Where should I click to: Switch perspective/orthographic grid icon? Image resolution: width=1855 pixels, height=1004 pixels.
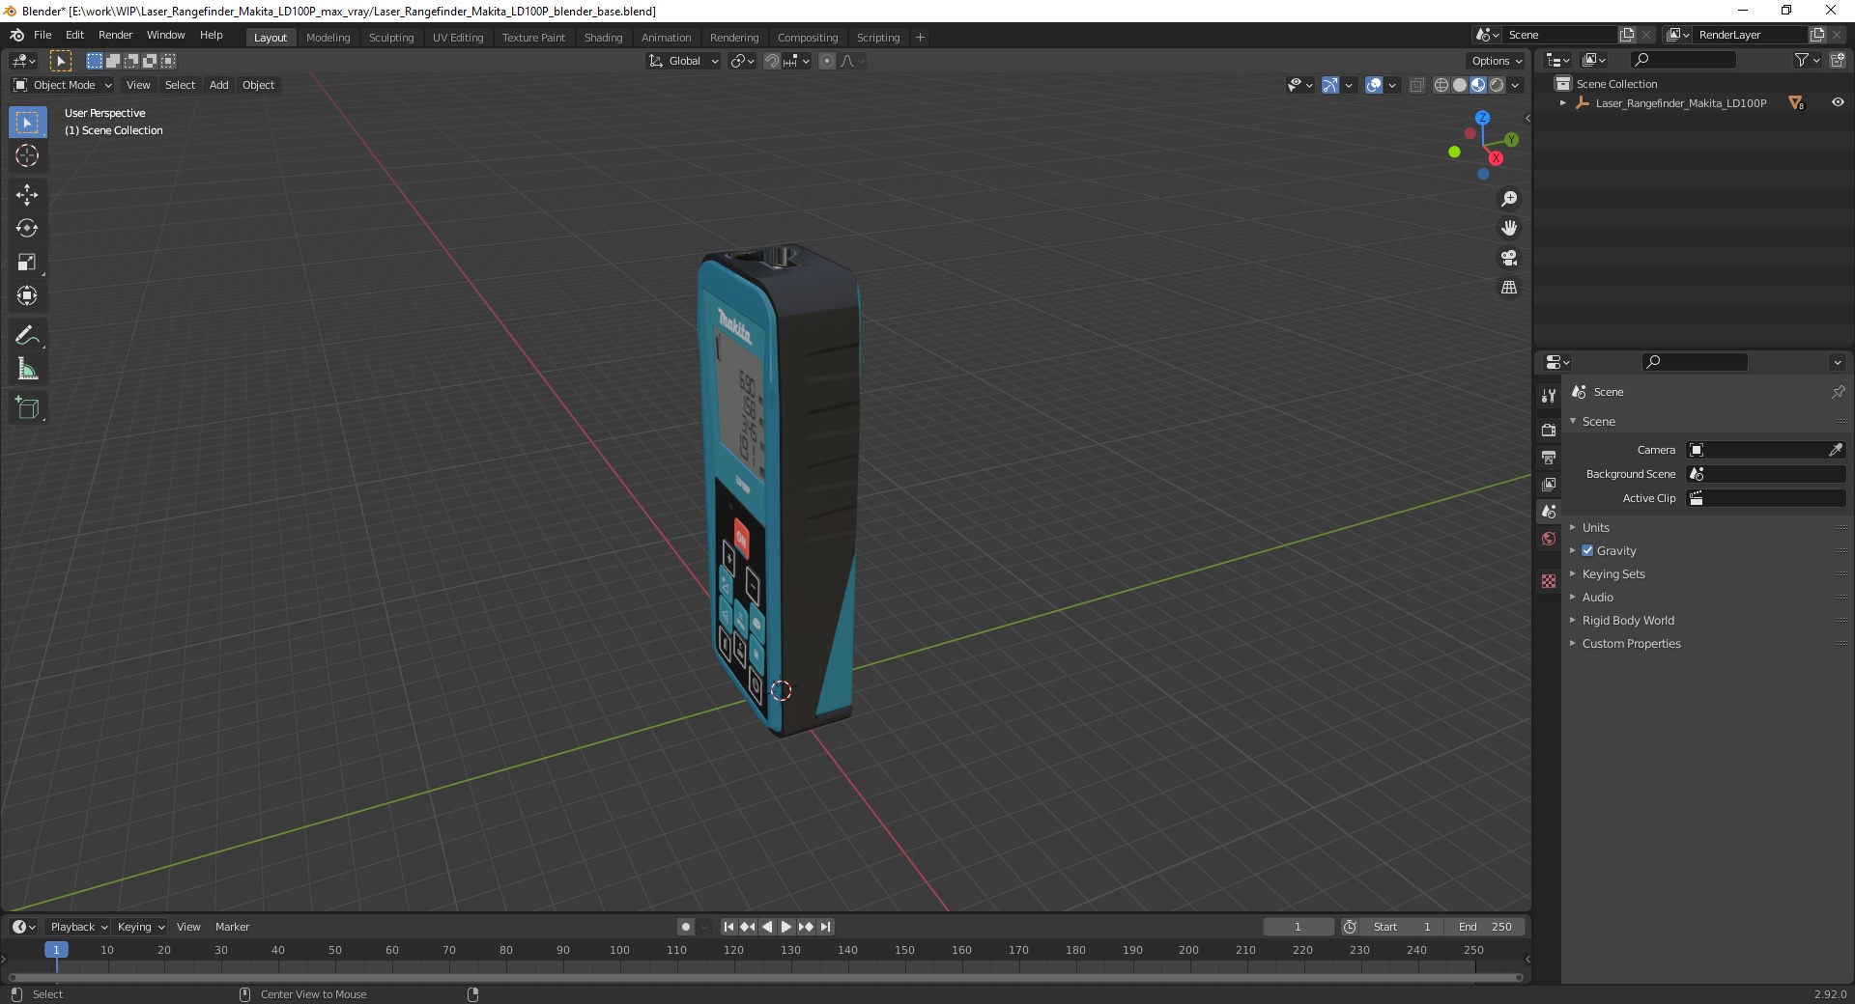[1509, 288]
